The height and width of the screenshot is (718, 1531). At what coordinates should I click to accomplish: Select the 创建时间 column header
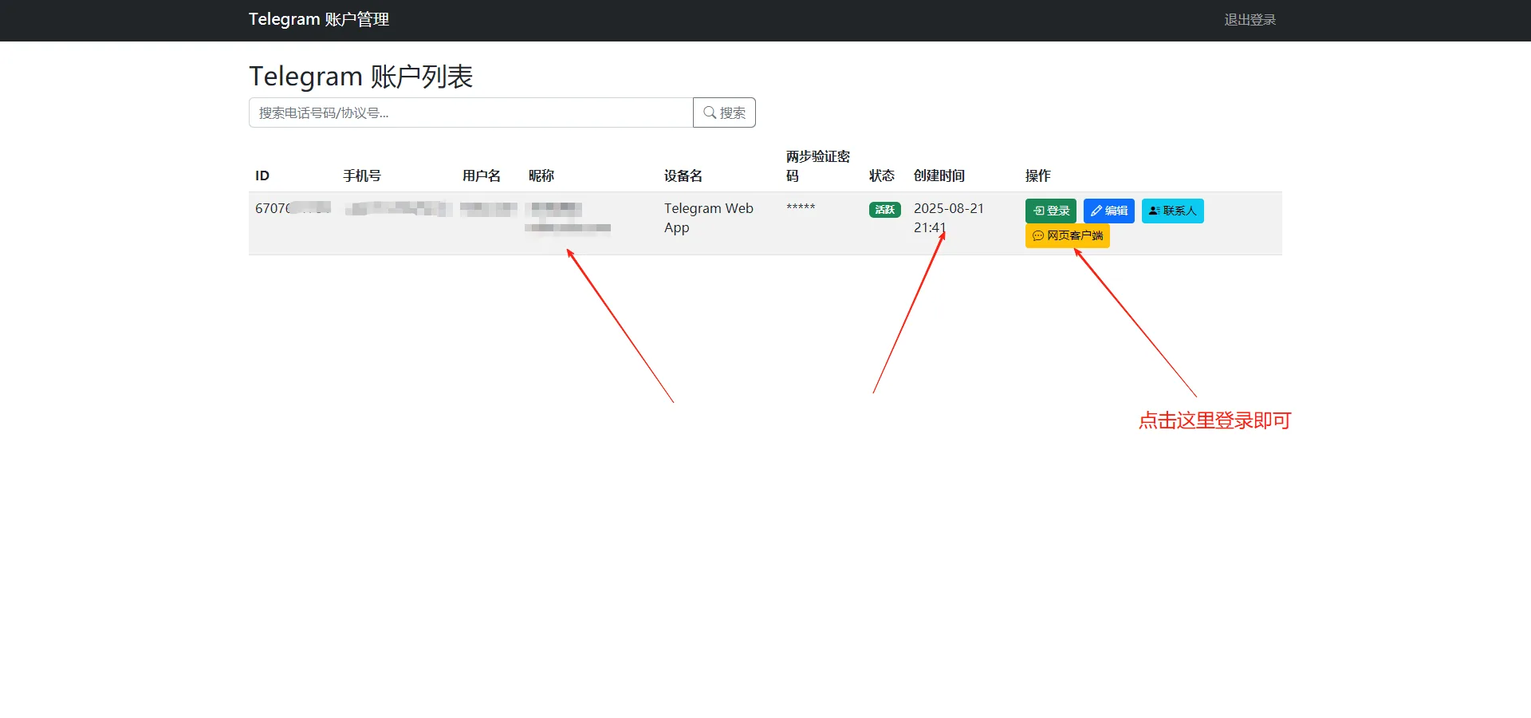click(x=939, y=176)
